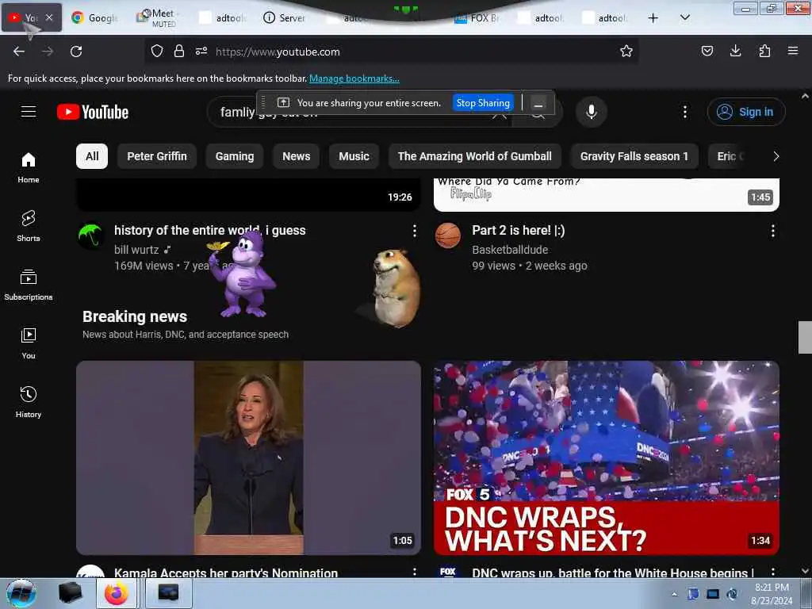Open bill wurtz channel name
The image size is (812, 609).
[136, 250]
